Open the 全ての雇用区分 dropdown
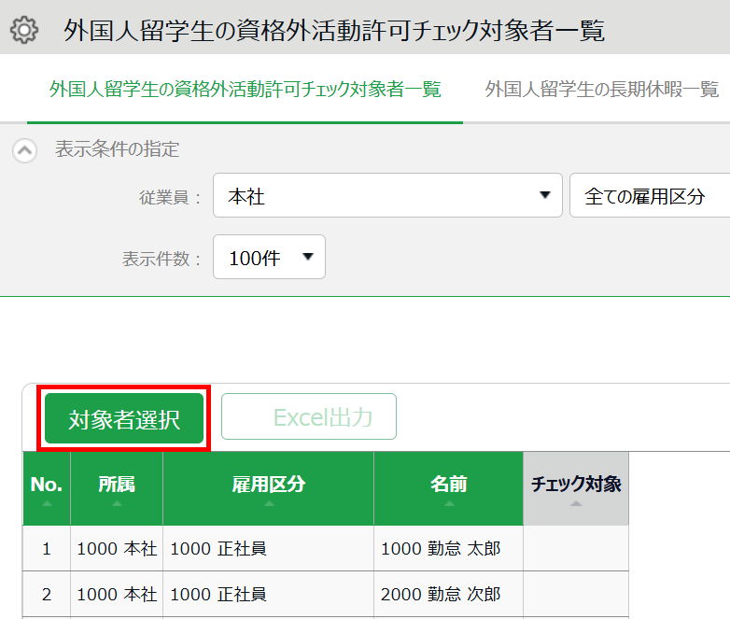 (650, 196)
